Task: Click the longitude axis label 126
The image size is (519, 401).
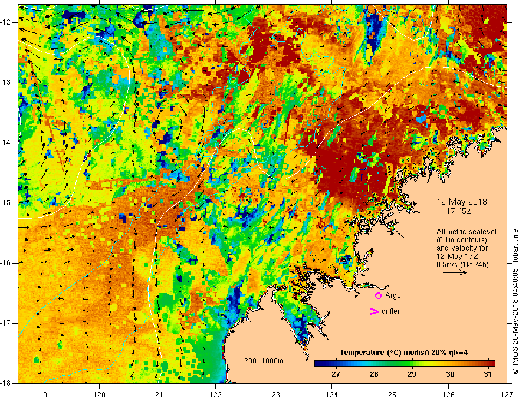Action: click(448, 395)
